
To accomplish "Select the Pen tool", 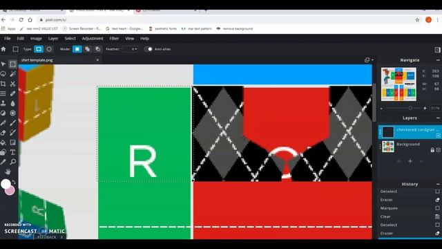I will point(3,123).
